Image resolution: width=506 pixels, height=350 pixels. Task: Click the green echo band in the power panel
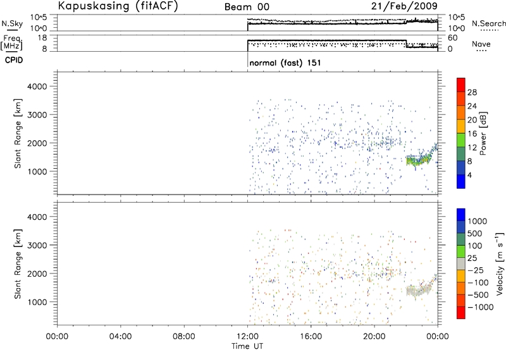[419, 160]
